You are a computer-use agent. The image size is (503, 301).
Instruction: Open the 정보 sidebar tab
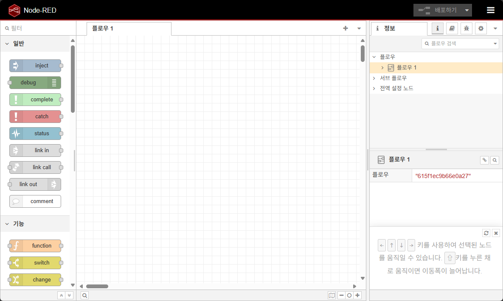click(399, 28)
